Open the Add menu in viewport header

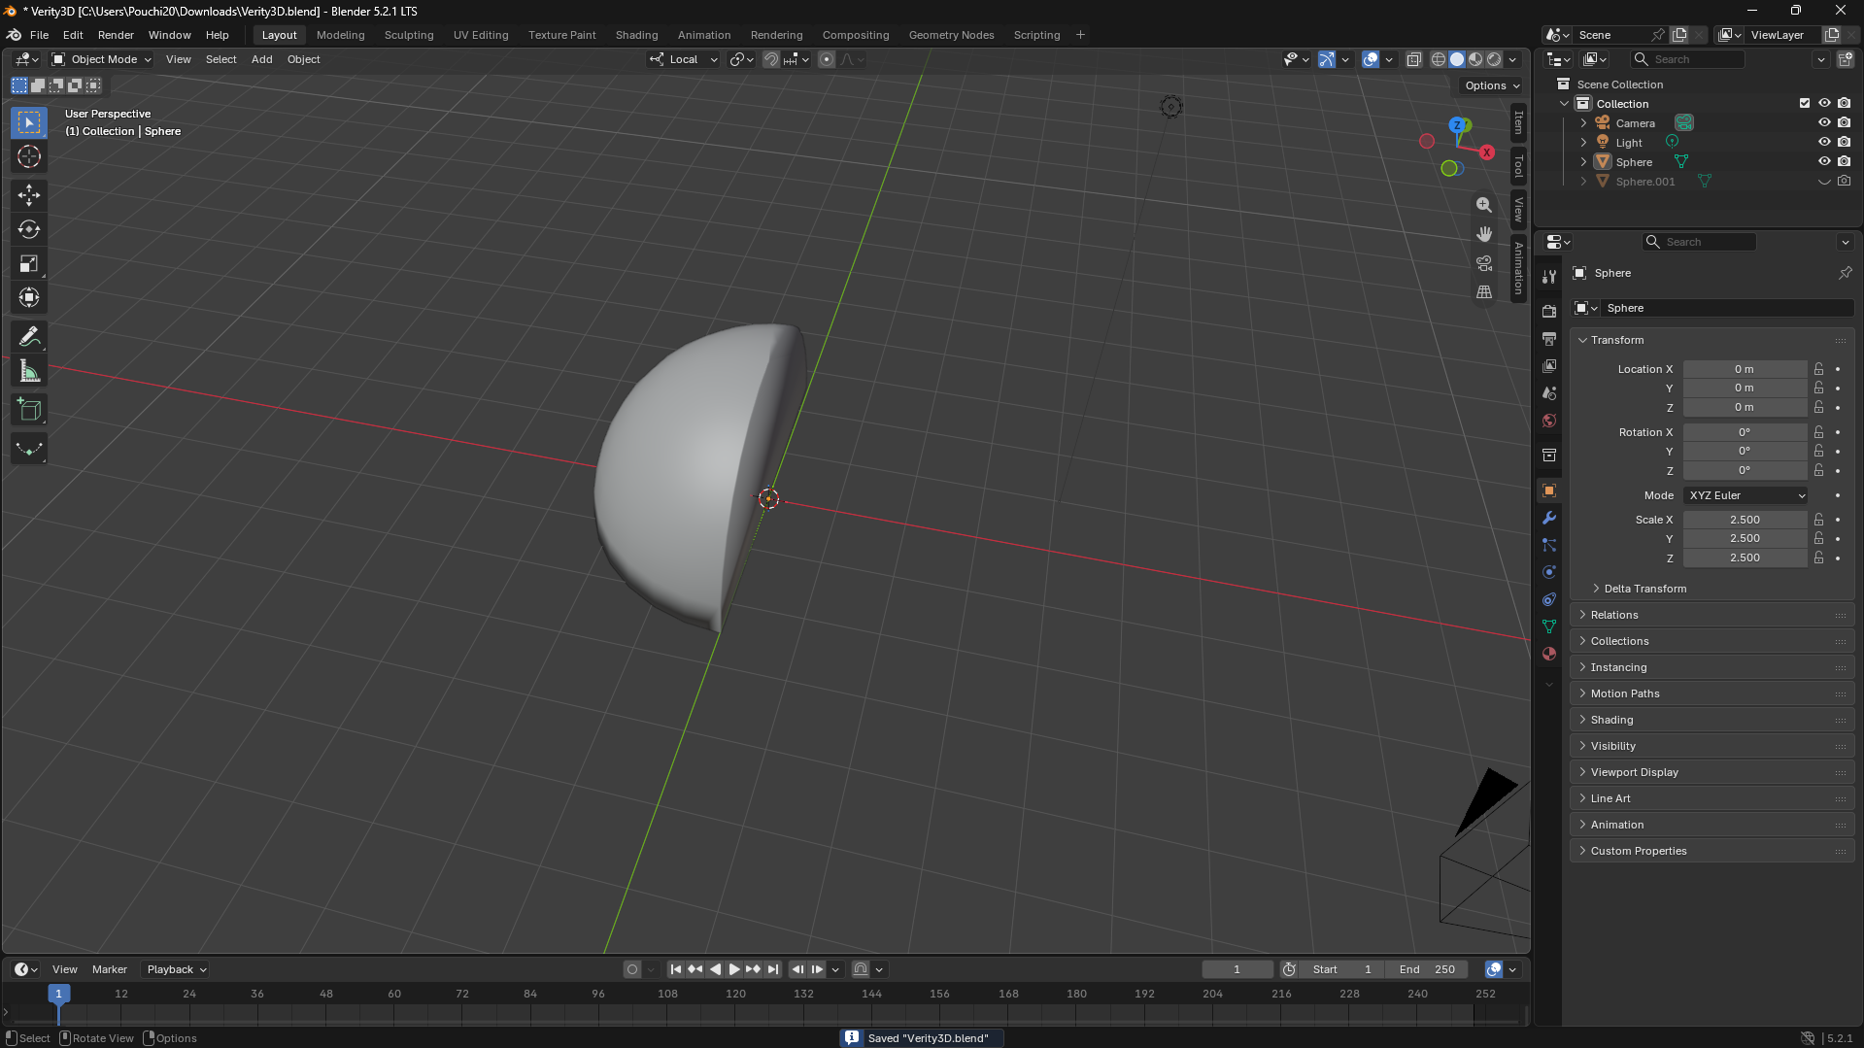click(261, 59)
